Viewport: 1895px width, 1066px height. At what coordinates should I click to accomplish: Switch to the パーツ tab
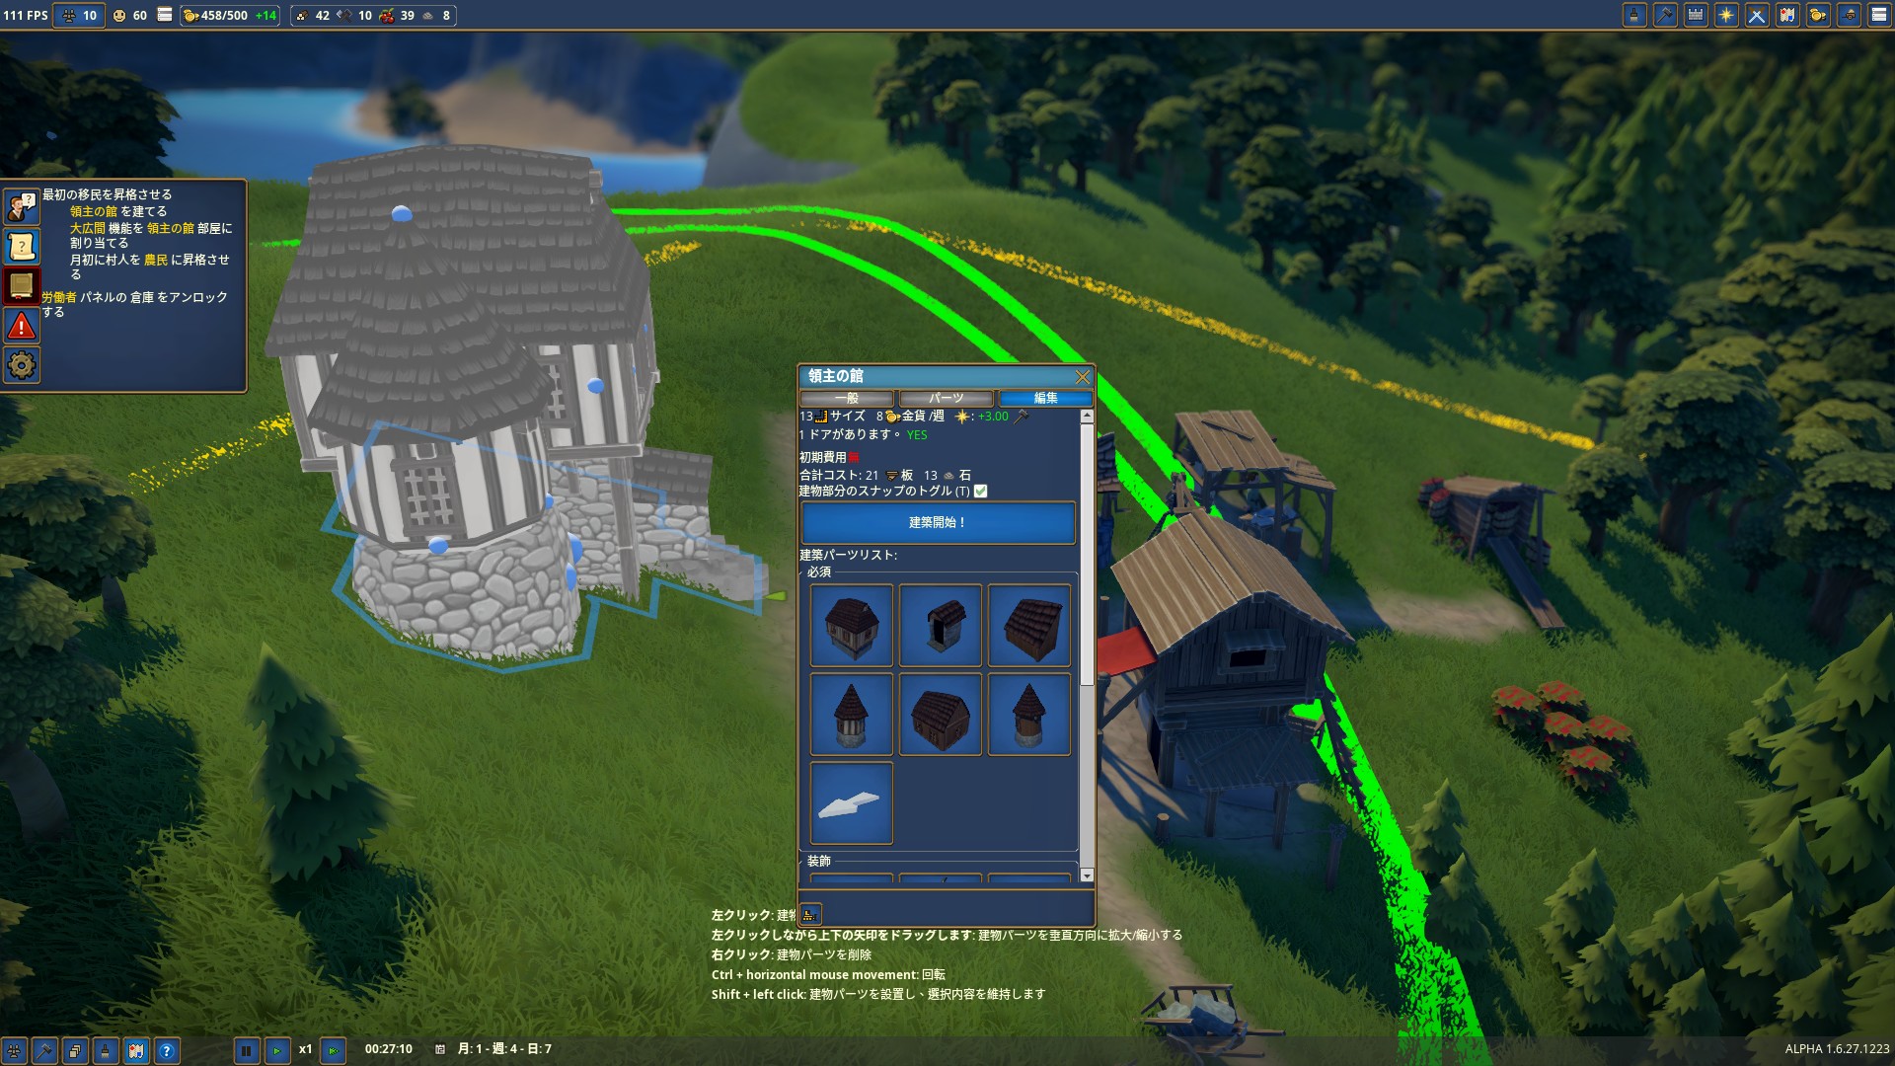pyautogui.click(x=946, y=398)
